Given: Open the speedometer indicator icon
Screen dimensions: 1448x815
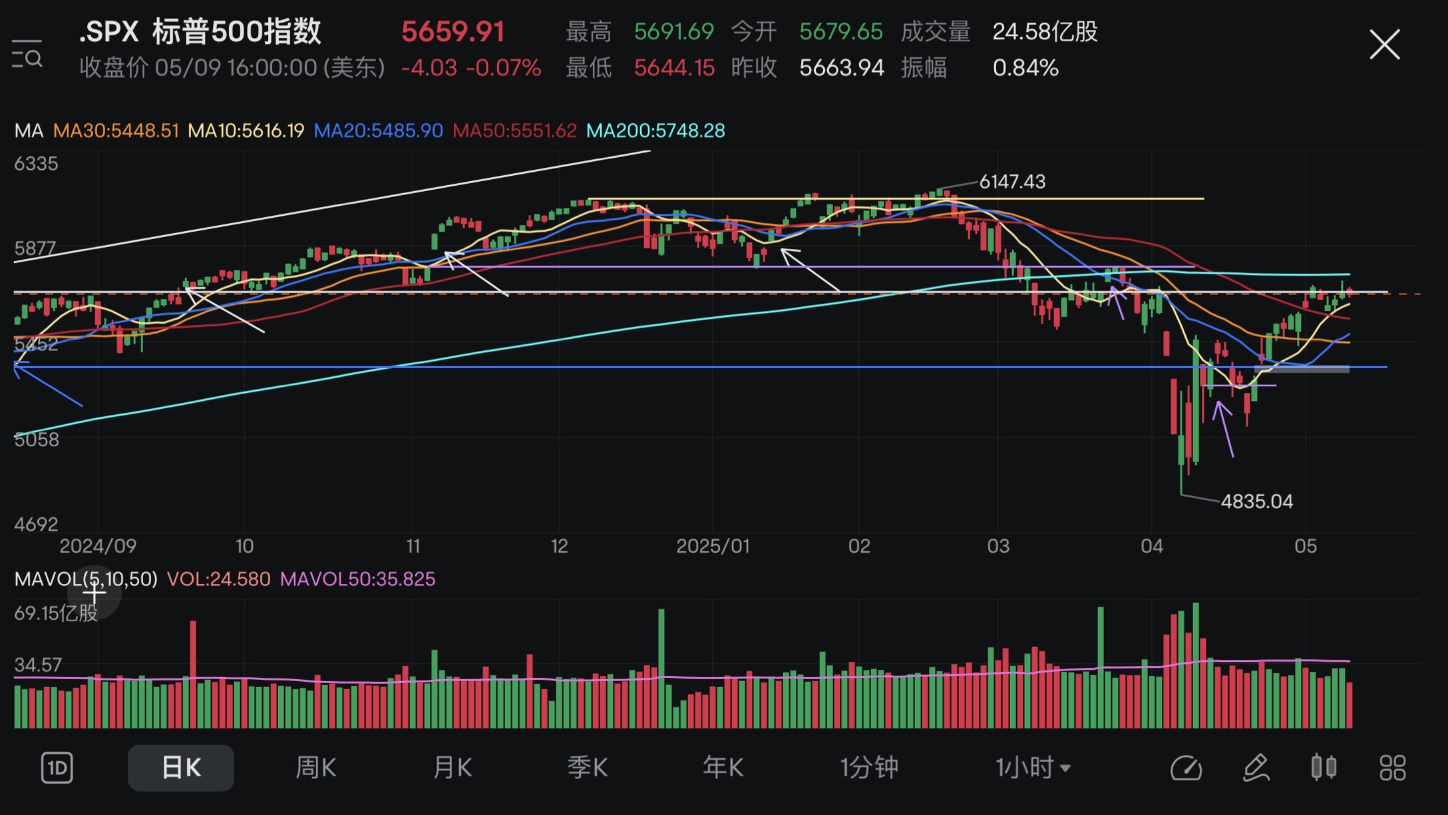Looking at the screenshot, I should point(1186,768).
